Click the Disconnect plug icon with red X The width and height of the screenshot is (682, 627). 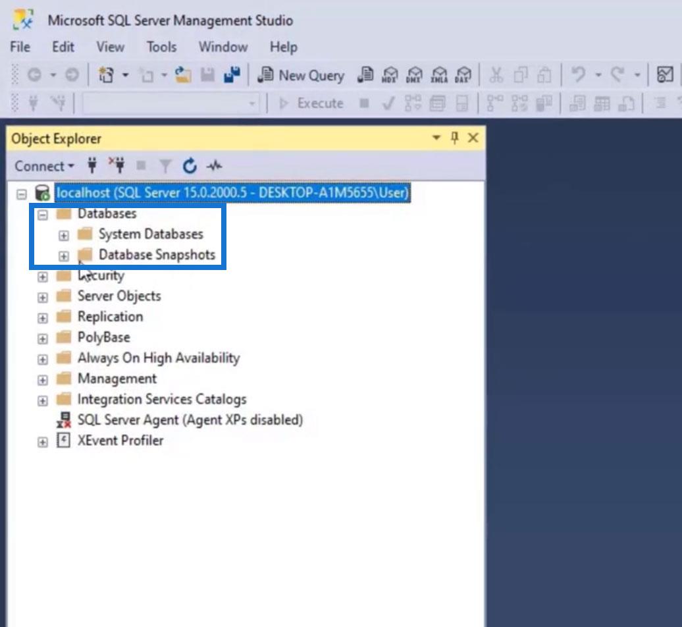tap(117, 165)
